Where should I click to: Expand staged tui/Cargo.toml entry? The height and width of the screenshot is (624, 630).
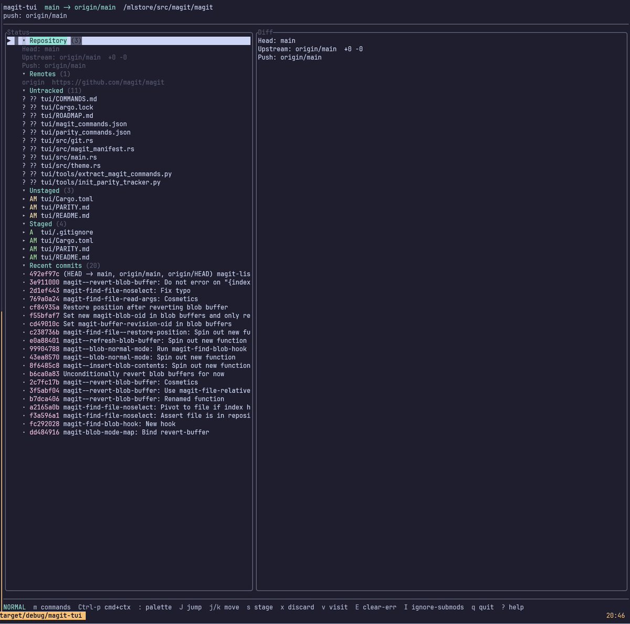point(24,241)
